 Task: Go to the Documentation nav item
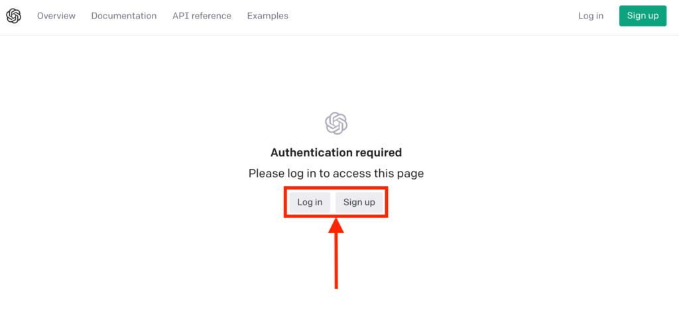pyautogui.click(x=124, y=16)
